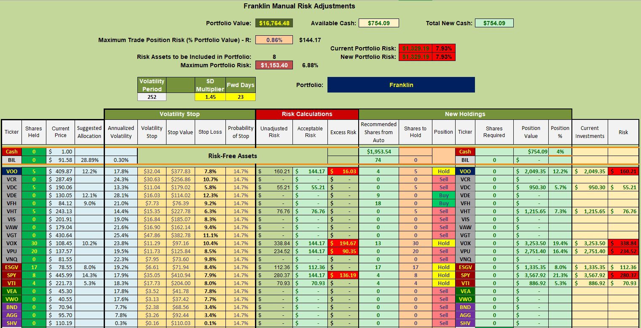
Task: Select the Portfolio Value cell $16,764.48
Action: (274, 23)
